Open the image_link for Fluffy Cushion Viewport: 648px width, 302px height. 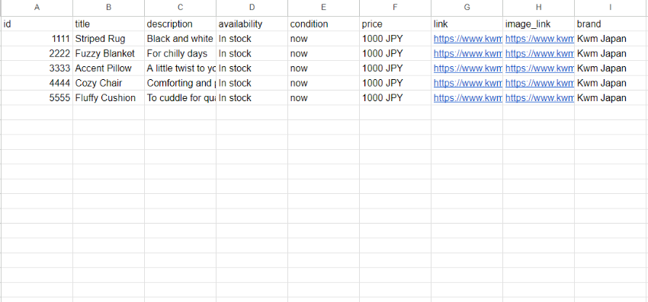pyautogui.click(x=539, y=98)
